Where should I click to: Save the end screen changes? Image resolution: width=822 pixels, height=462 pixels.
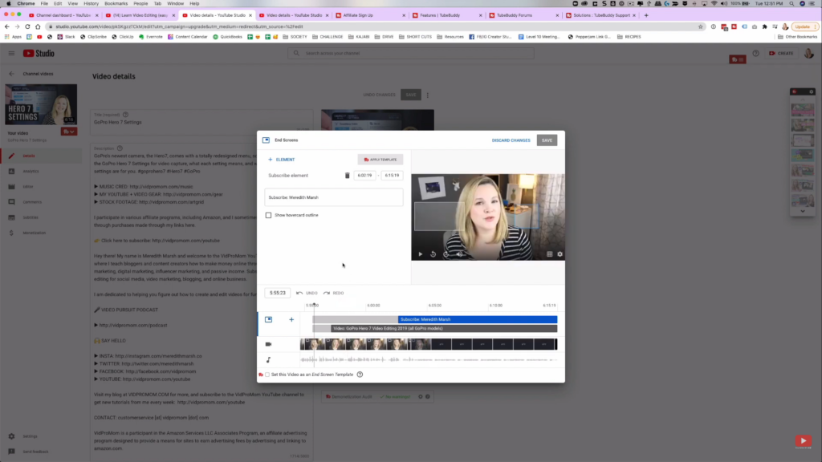[x=547, y=140]
